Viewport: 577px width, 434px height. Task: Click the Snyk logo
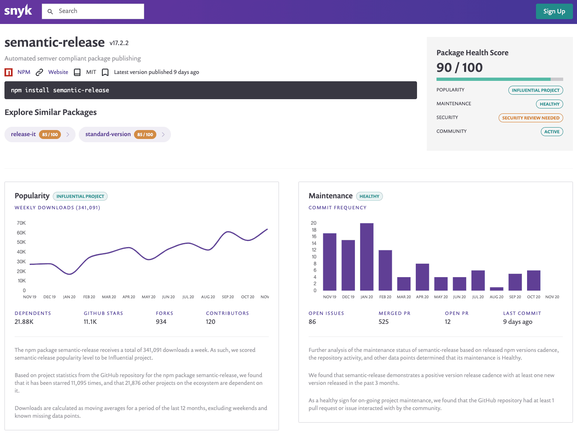(x=18, y=11)
